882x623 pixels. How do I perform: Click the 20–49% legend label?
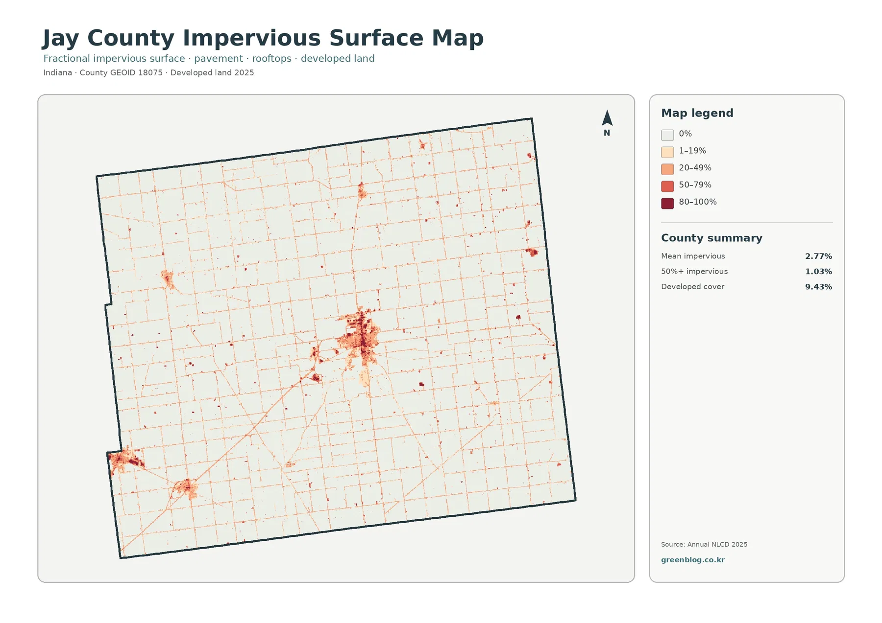coord(695,168)
